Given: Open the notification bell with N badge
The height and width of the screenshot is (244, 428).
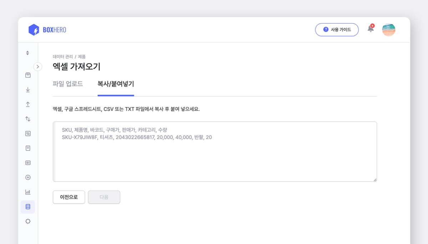Looking at the screenshot, I should tap(371, 30).
